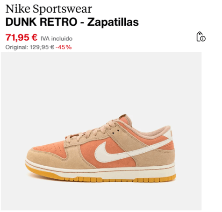Select the DUNK RETRO - Zapatillas title

pyautogui.click(x=72, y=22)
